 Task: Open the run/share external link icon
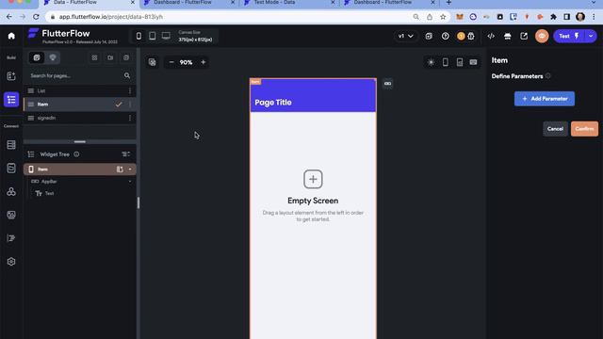[x=524, y=36]
